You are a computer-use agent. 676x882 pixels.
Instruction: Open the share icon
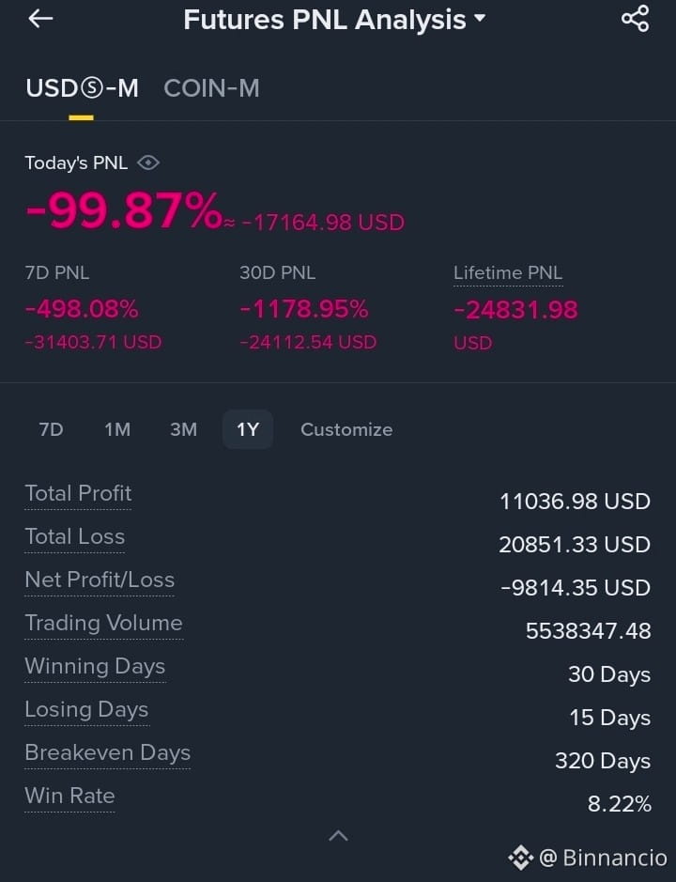[636, 19]
